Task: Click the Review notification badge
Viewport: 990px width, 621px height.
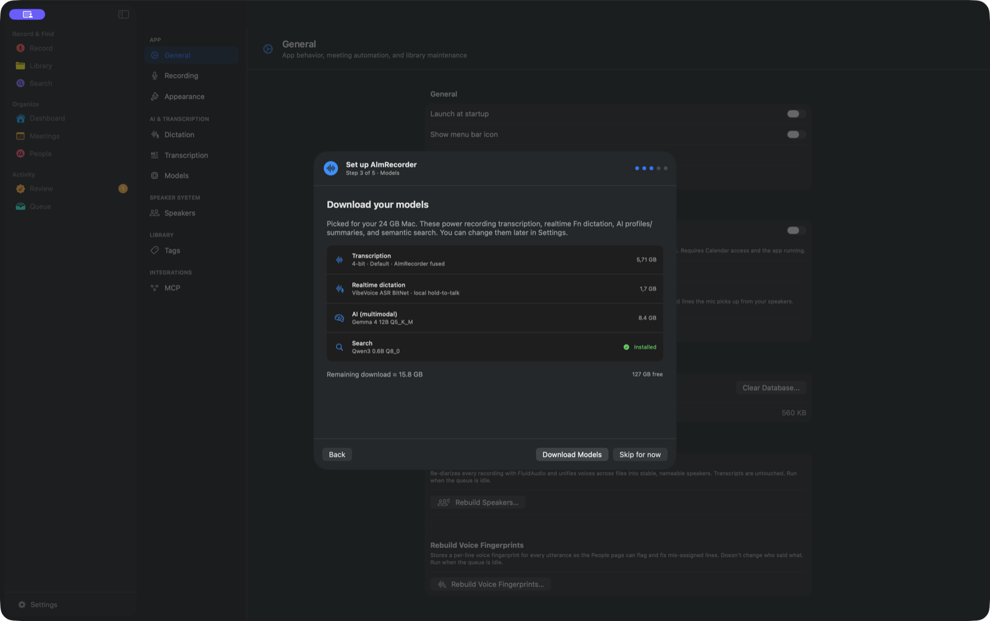Action: coord(123,189)
